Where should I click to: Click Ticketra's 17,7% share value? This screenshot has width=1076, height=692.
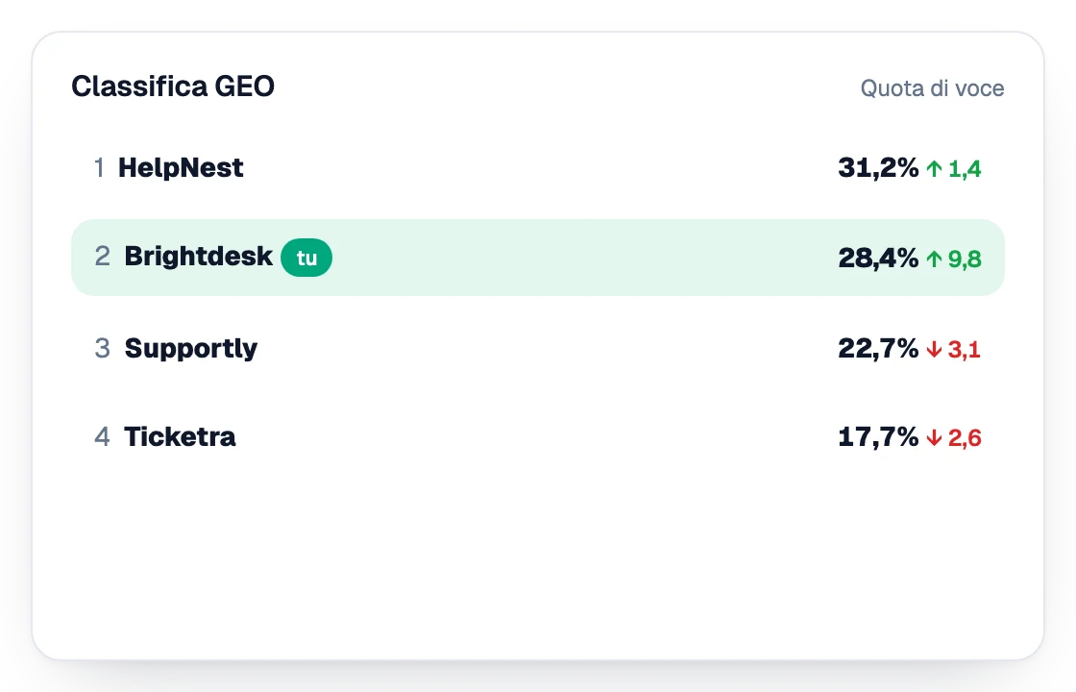tap(878, 436)
